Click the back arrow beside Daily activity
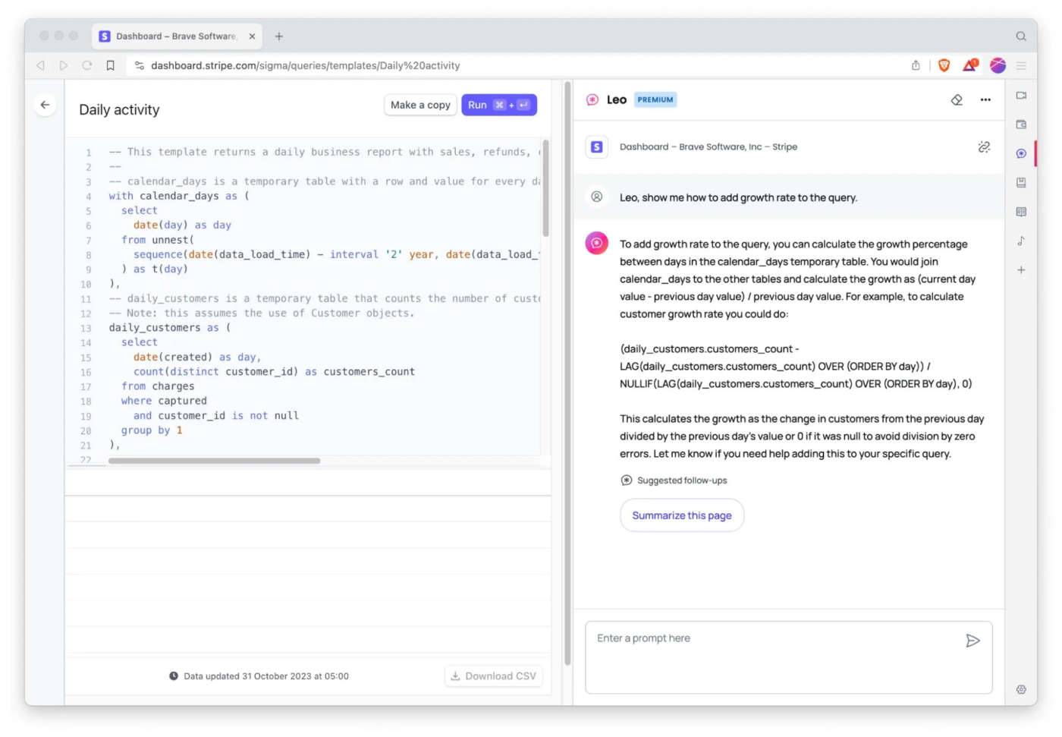 [x=45, y=105]
